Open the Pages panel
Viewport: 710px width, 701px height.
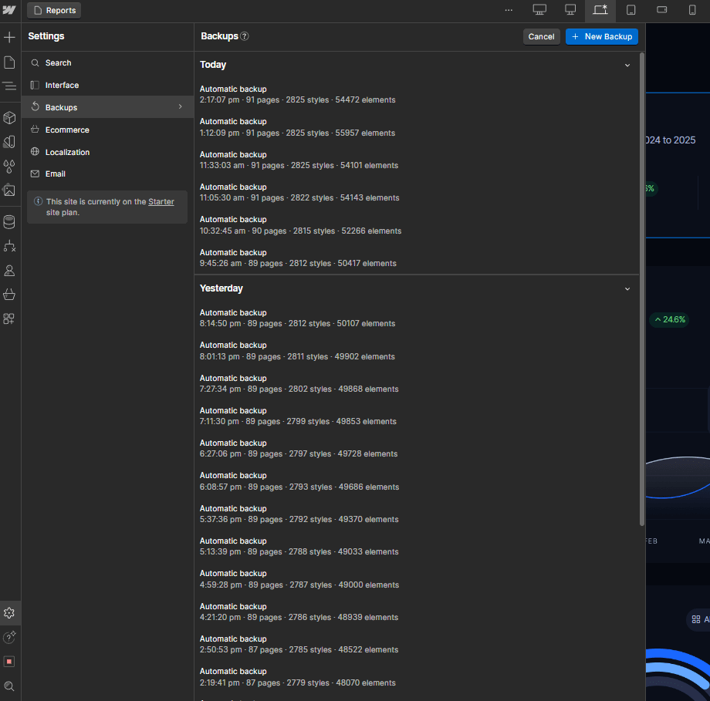click(9, 62)
